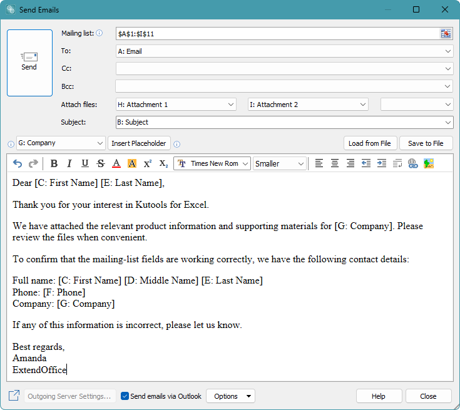Click the 'Amanda' signature line
460x410 pixels.
(29, 358)
